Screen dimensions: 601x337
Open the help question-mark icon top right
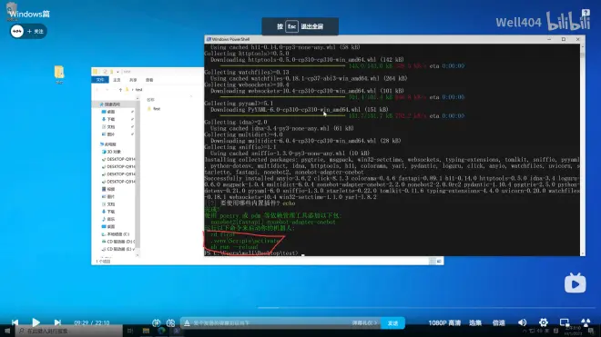(586, 13)
